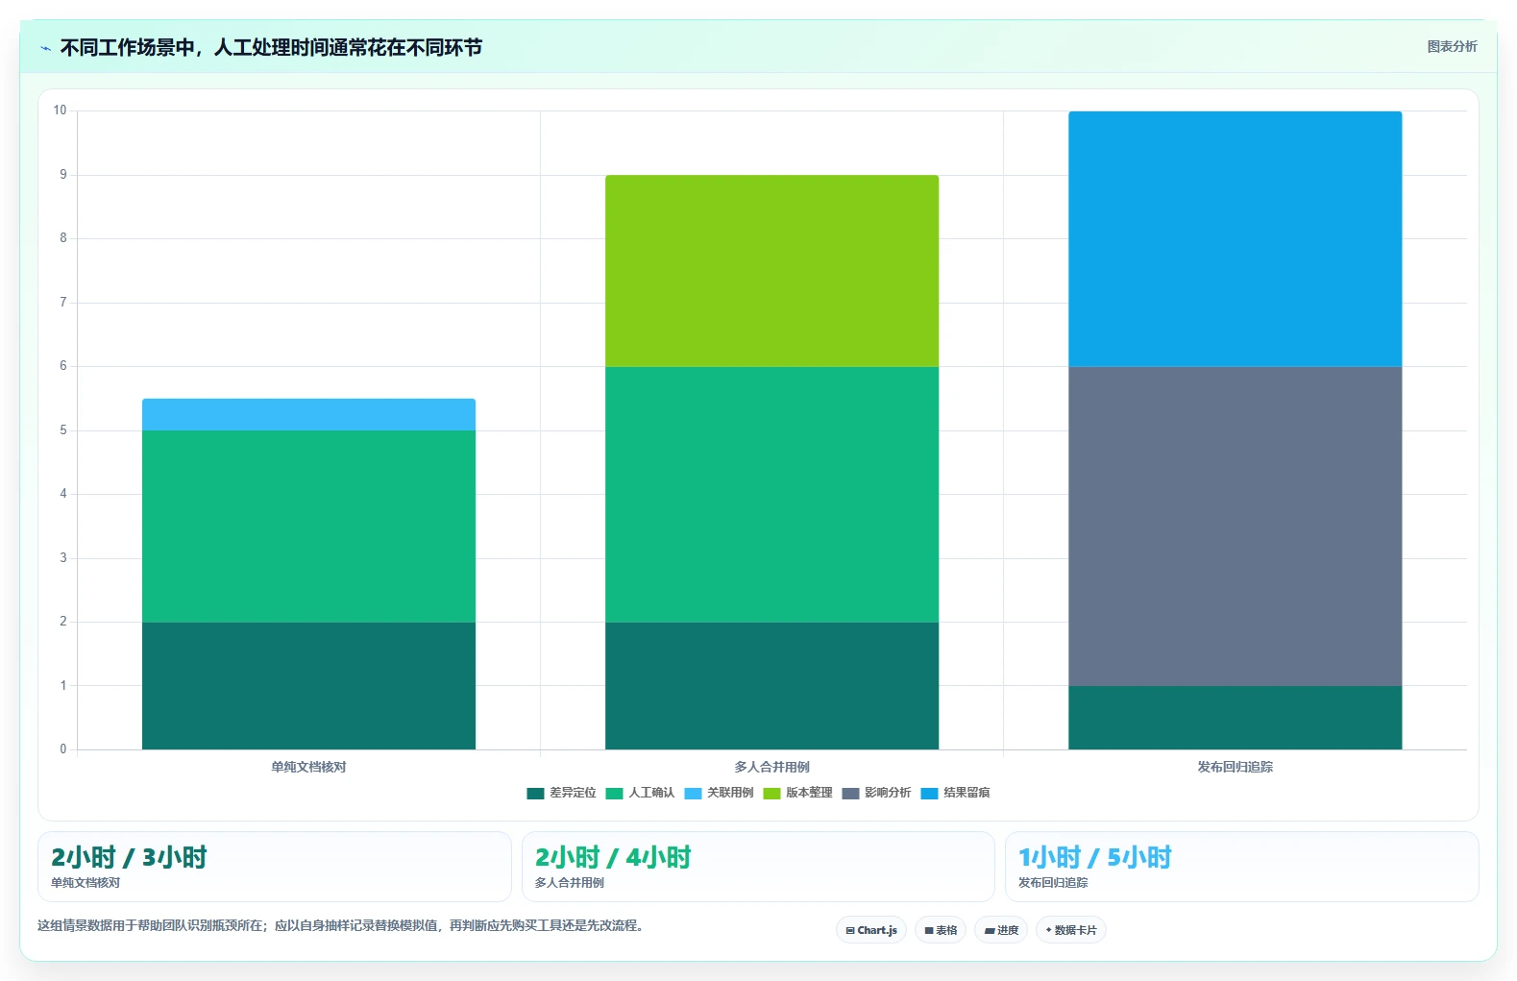The height and width of the screenshot is (981, 1517).
Task: Select the Chart.js tag
Action: [x=871, y=930]
